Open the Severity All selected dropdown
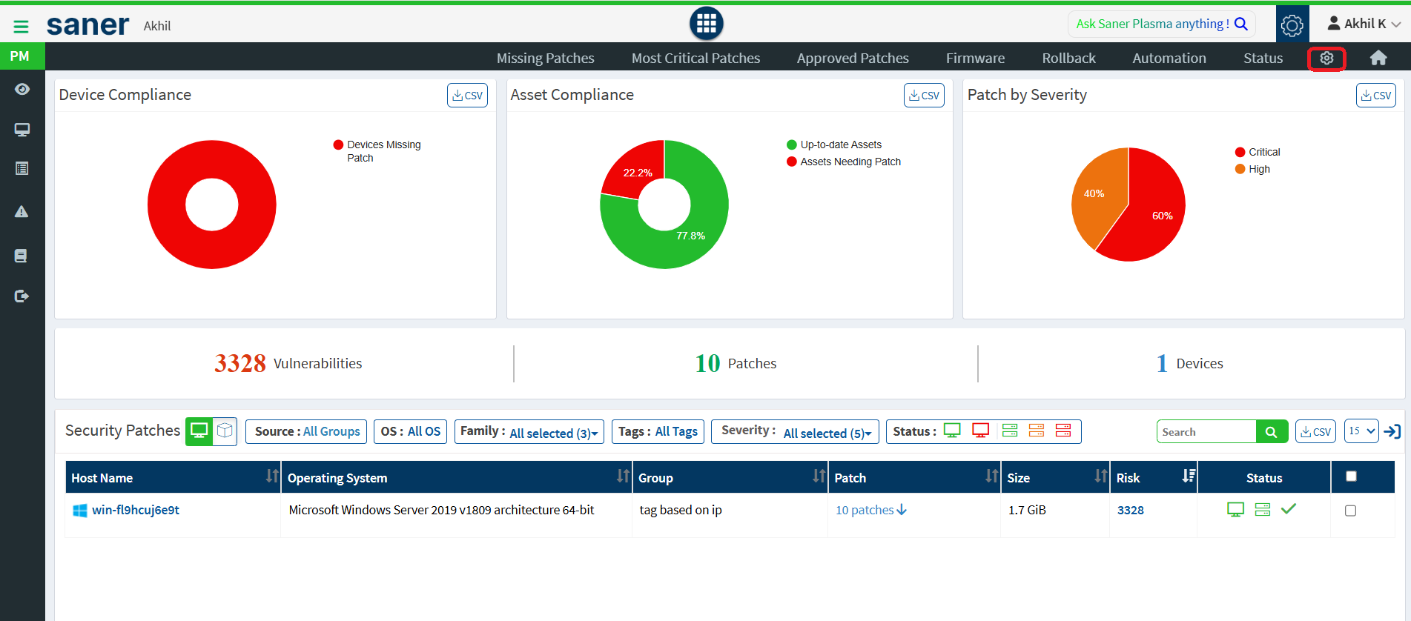This screenshot has width=1411, height=621. click(827, 433)
